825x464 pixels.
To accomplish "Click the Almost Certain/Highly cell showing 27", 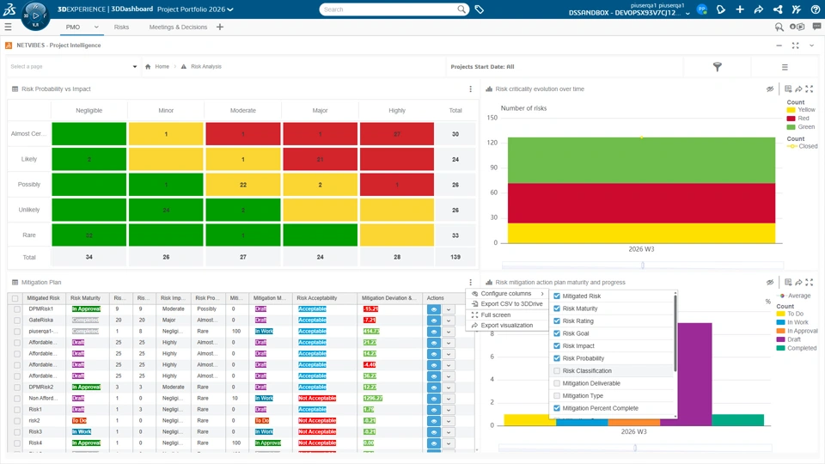I will (397, 134).
